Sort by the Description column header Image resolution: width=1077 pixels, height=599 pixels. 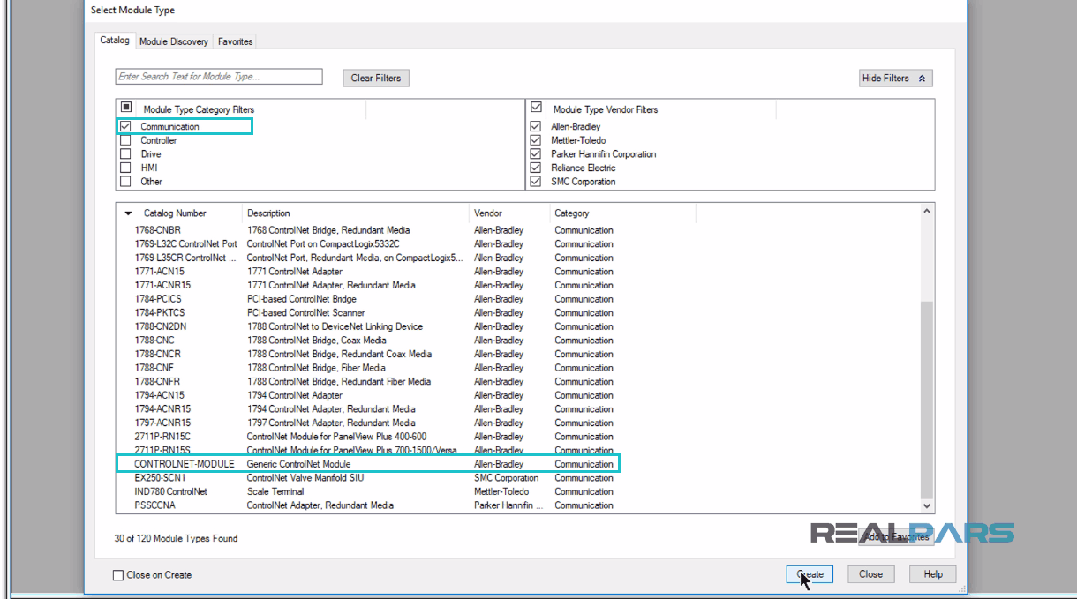click(x=356, y=213)
